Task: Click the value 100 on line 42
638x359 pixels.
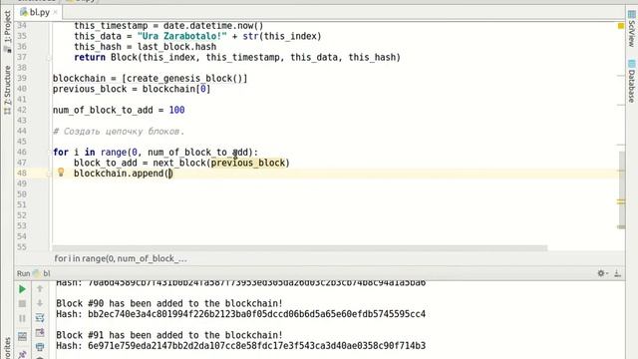Action: 176,110
